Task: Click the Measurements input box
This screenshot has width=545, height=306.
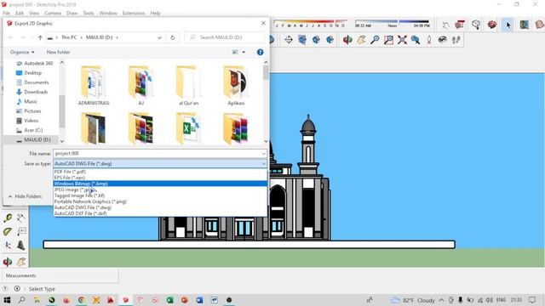Action: tap(60, 275)
